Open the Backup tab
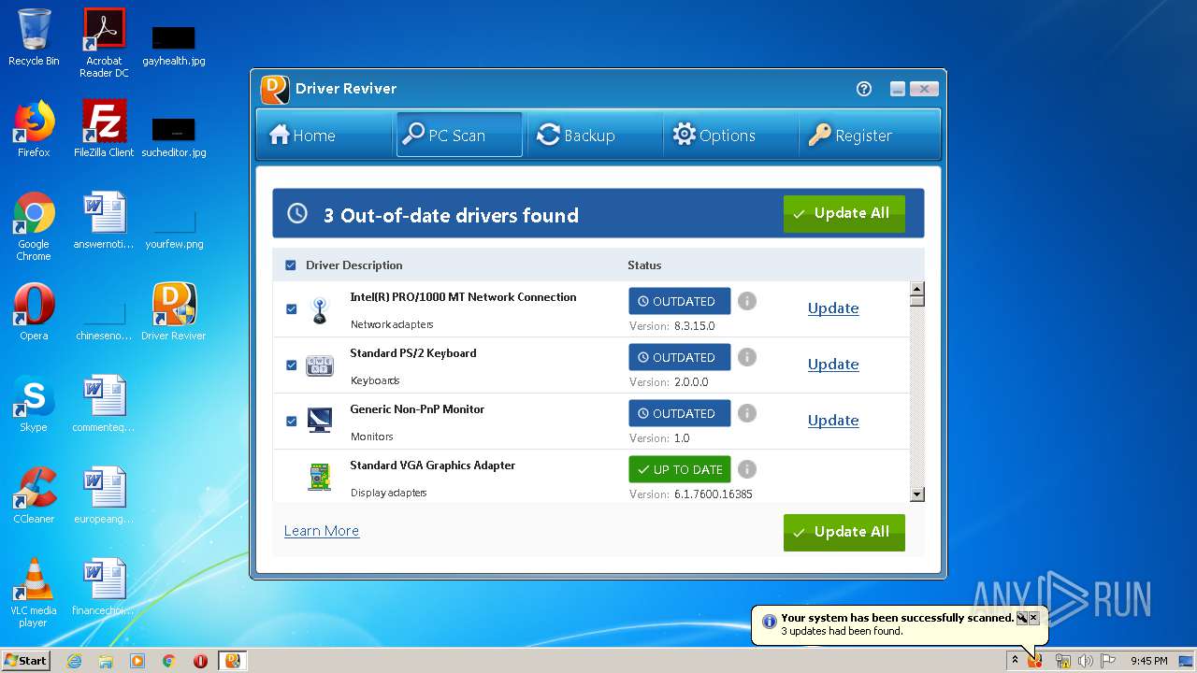Viewport: 1197px width, 673px height. click(x=595, y=136)
